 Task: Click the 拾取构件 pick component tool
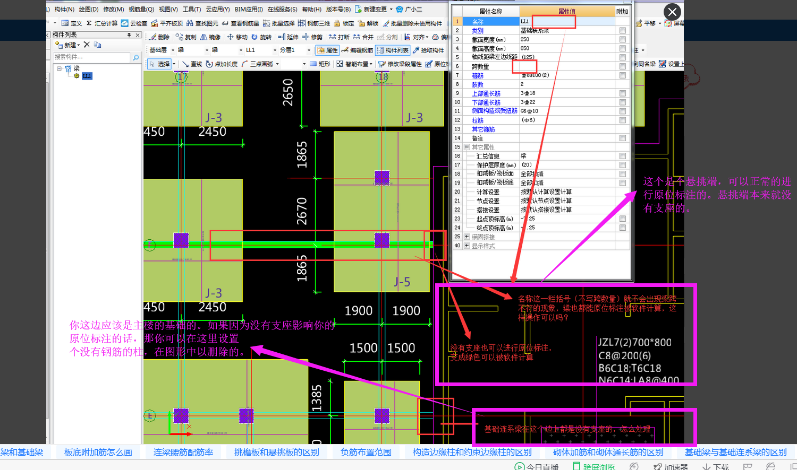click(x=428, y=50)
